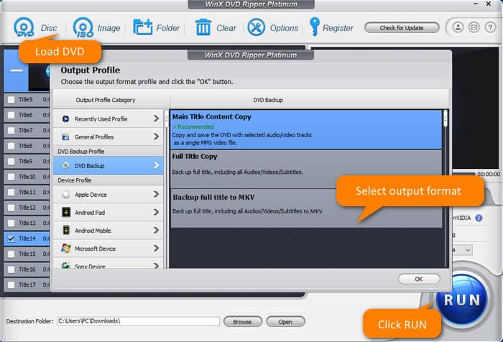This screenshot has height=342, width=503.
Task: Click the General Profiles icon
Action: 65,137
